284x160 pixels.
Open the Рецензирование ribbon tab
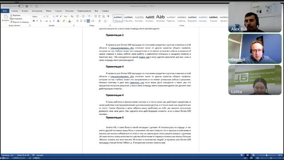[84, 11]
